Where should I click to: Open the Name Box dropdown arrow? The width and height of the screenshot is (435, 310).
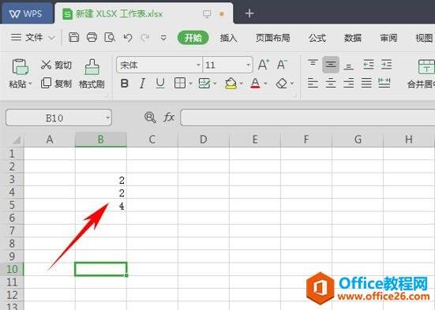[107, 118]
